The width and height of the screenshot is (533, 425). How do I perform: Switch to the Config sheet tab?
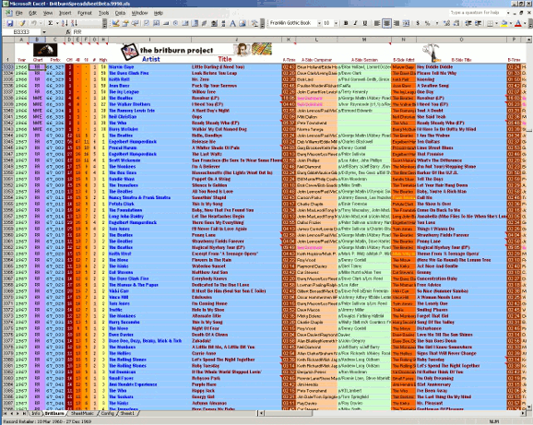107,413
